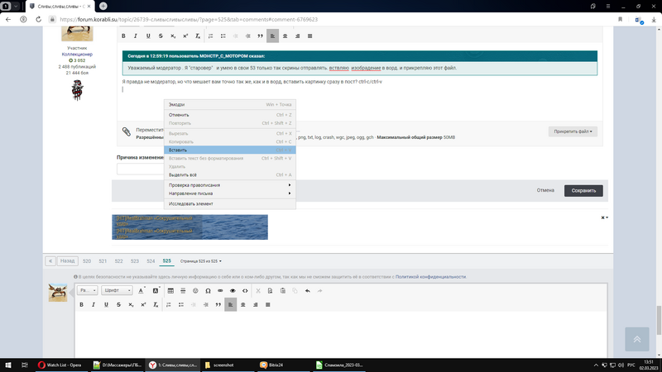This screenshot has width=662, height=372.
Task: Open text color picker in lower editor
Action: tap(142, 291)
